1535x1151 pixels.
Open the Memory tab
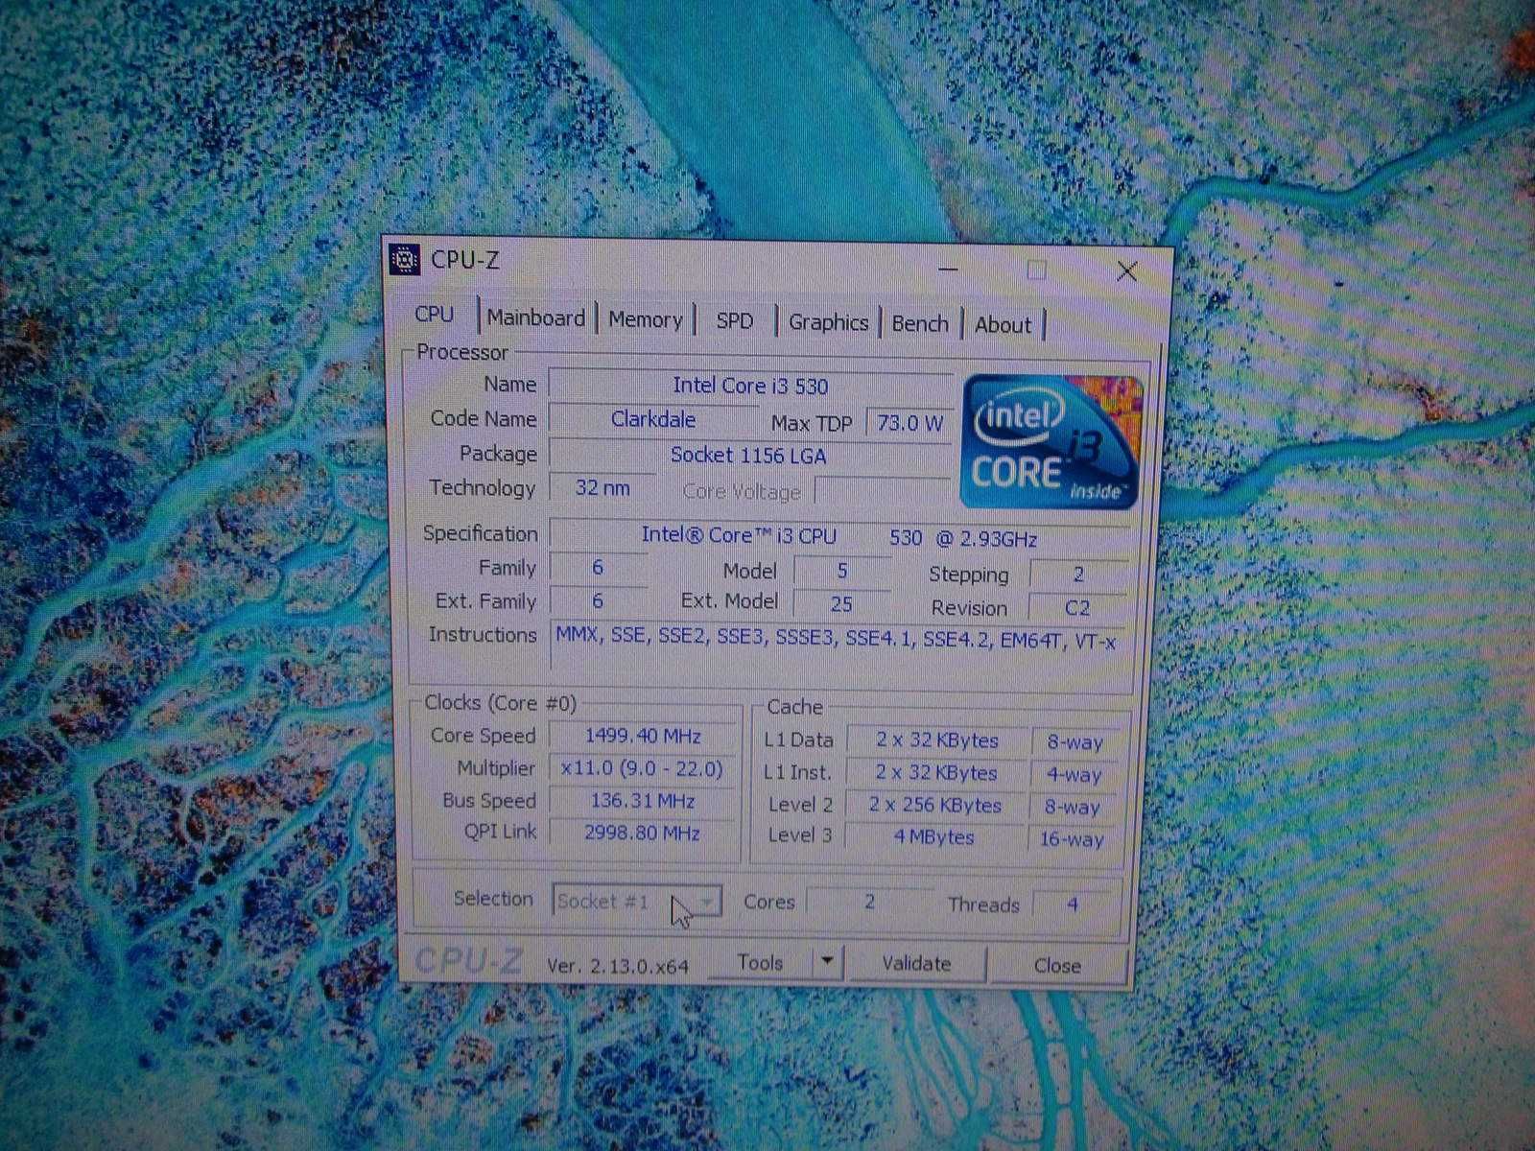(x=646, y=319)
